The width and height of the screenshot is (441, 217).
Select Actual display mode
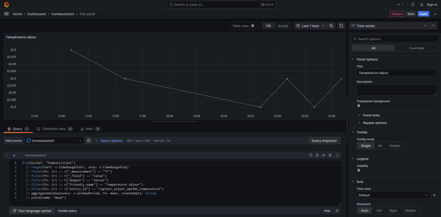tap(283, 26)
